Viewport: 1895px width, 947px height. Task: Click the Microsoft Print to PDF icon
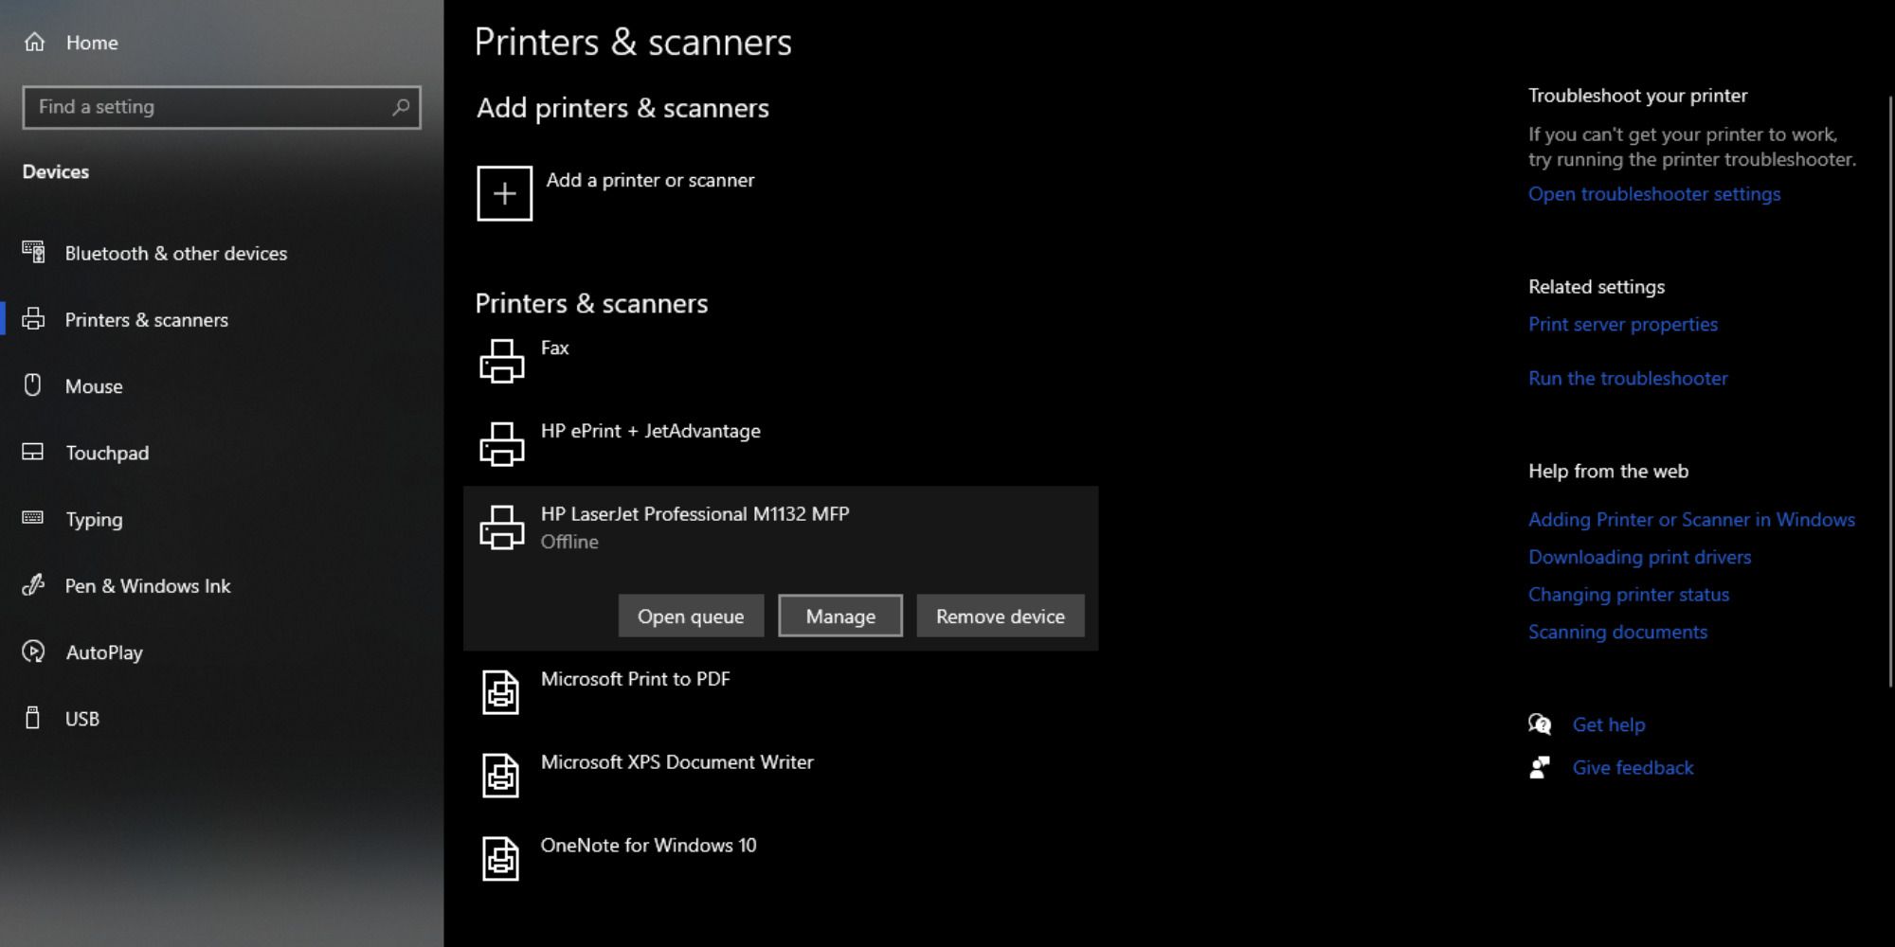pyautogui.click(x=500, y=692)
